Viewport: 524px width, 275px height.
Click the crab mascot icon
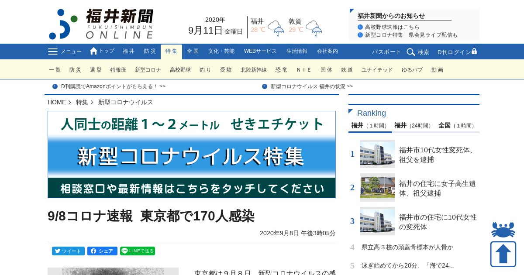tap(503, 230)
